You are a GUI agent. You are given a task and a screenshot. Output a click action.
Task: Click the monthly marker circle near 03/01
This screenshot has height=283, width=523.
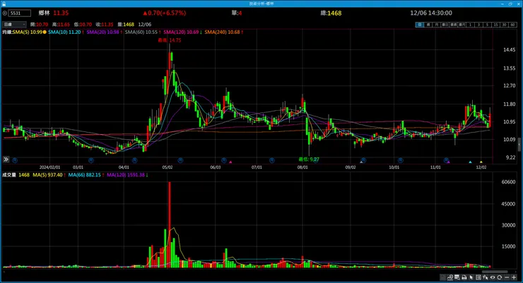90,160
